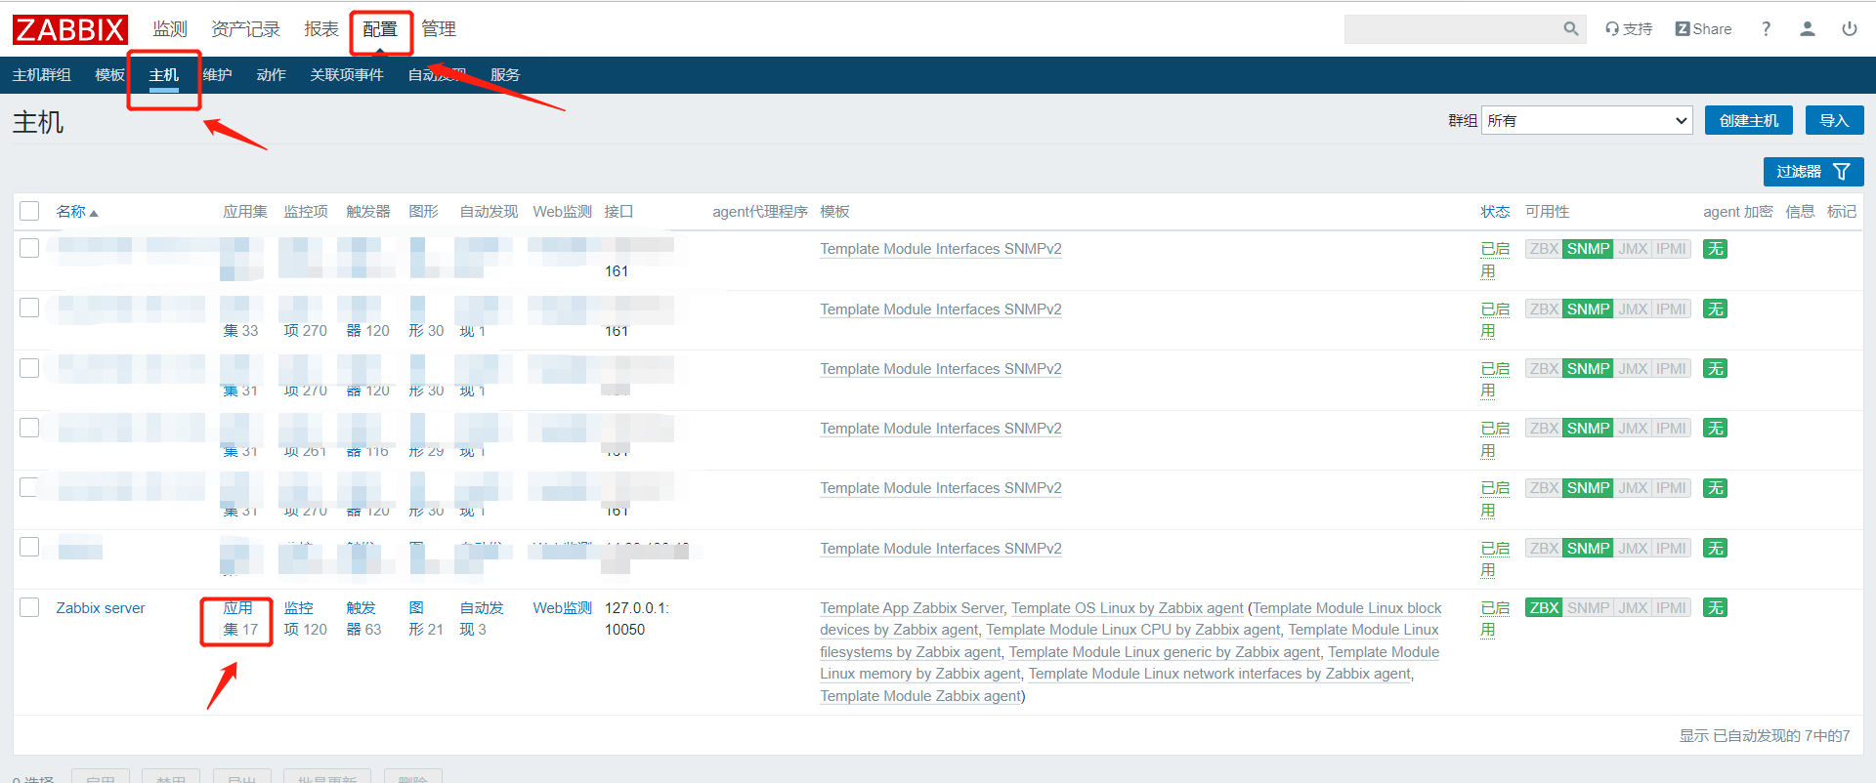Open the Share link
The height and width of the screenshot is (783, 1876).
[1703, 29]
